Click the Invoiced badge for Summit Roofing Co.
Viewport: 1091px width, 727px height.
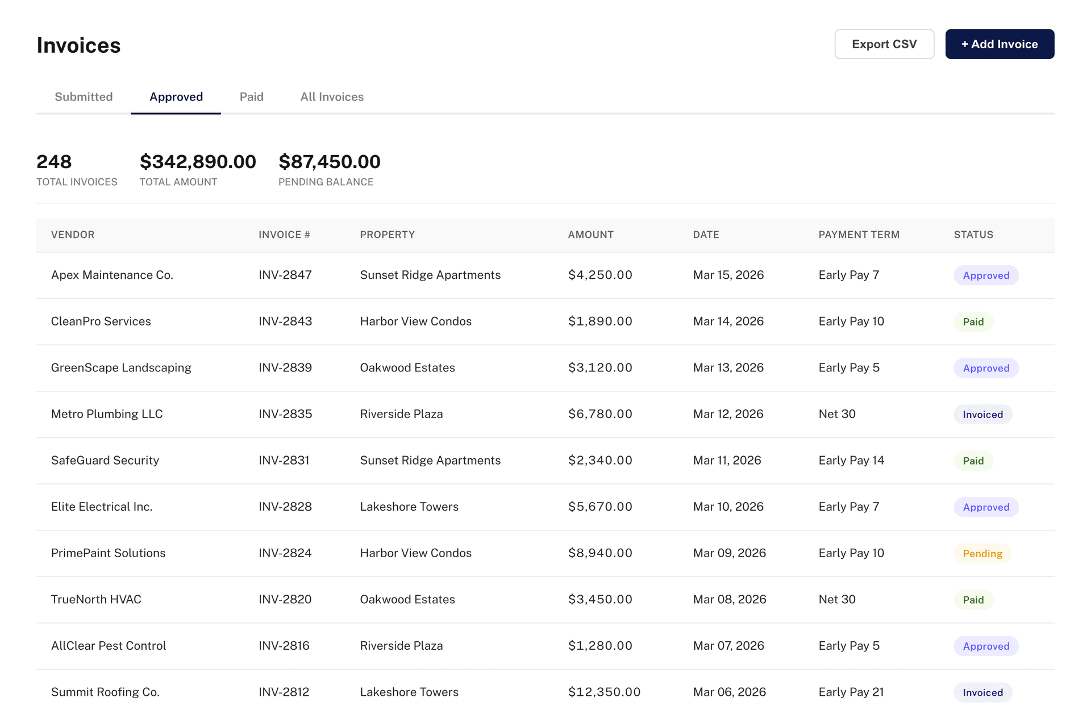982,692
